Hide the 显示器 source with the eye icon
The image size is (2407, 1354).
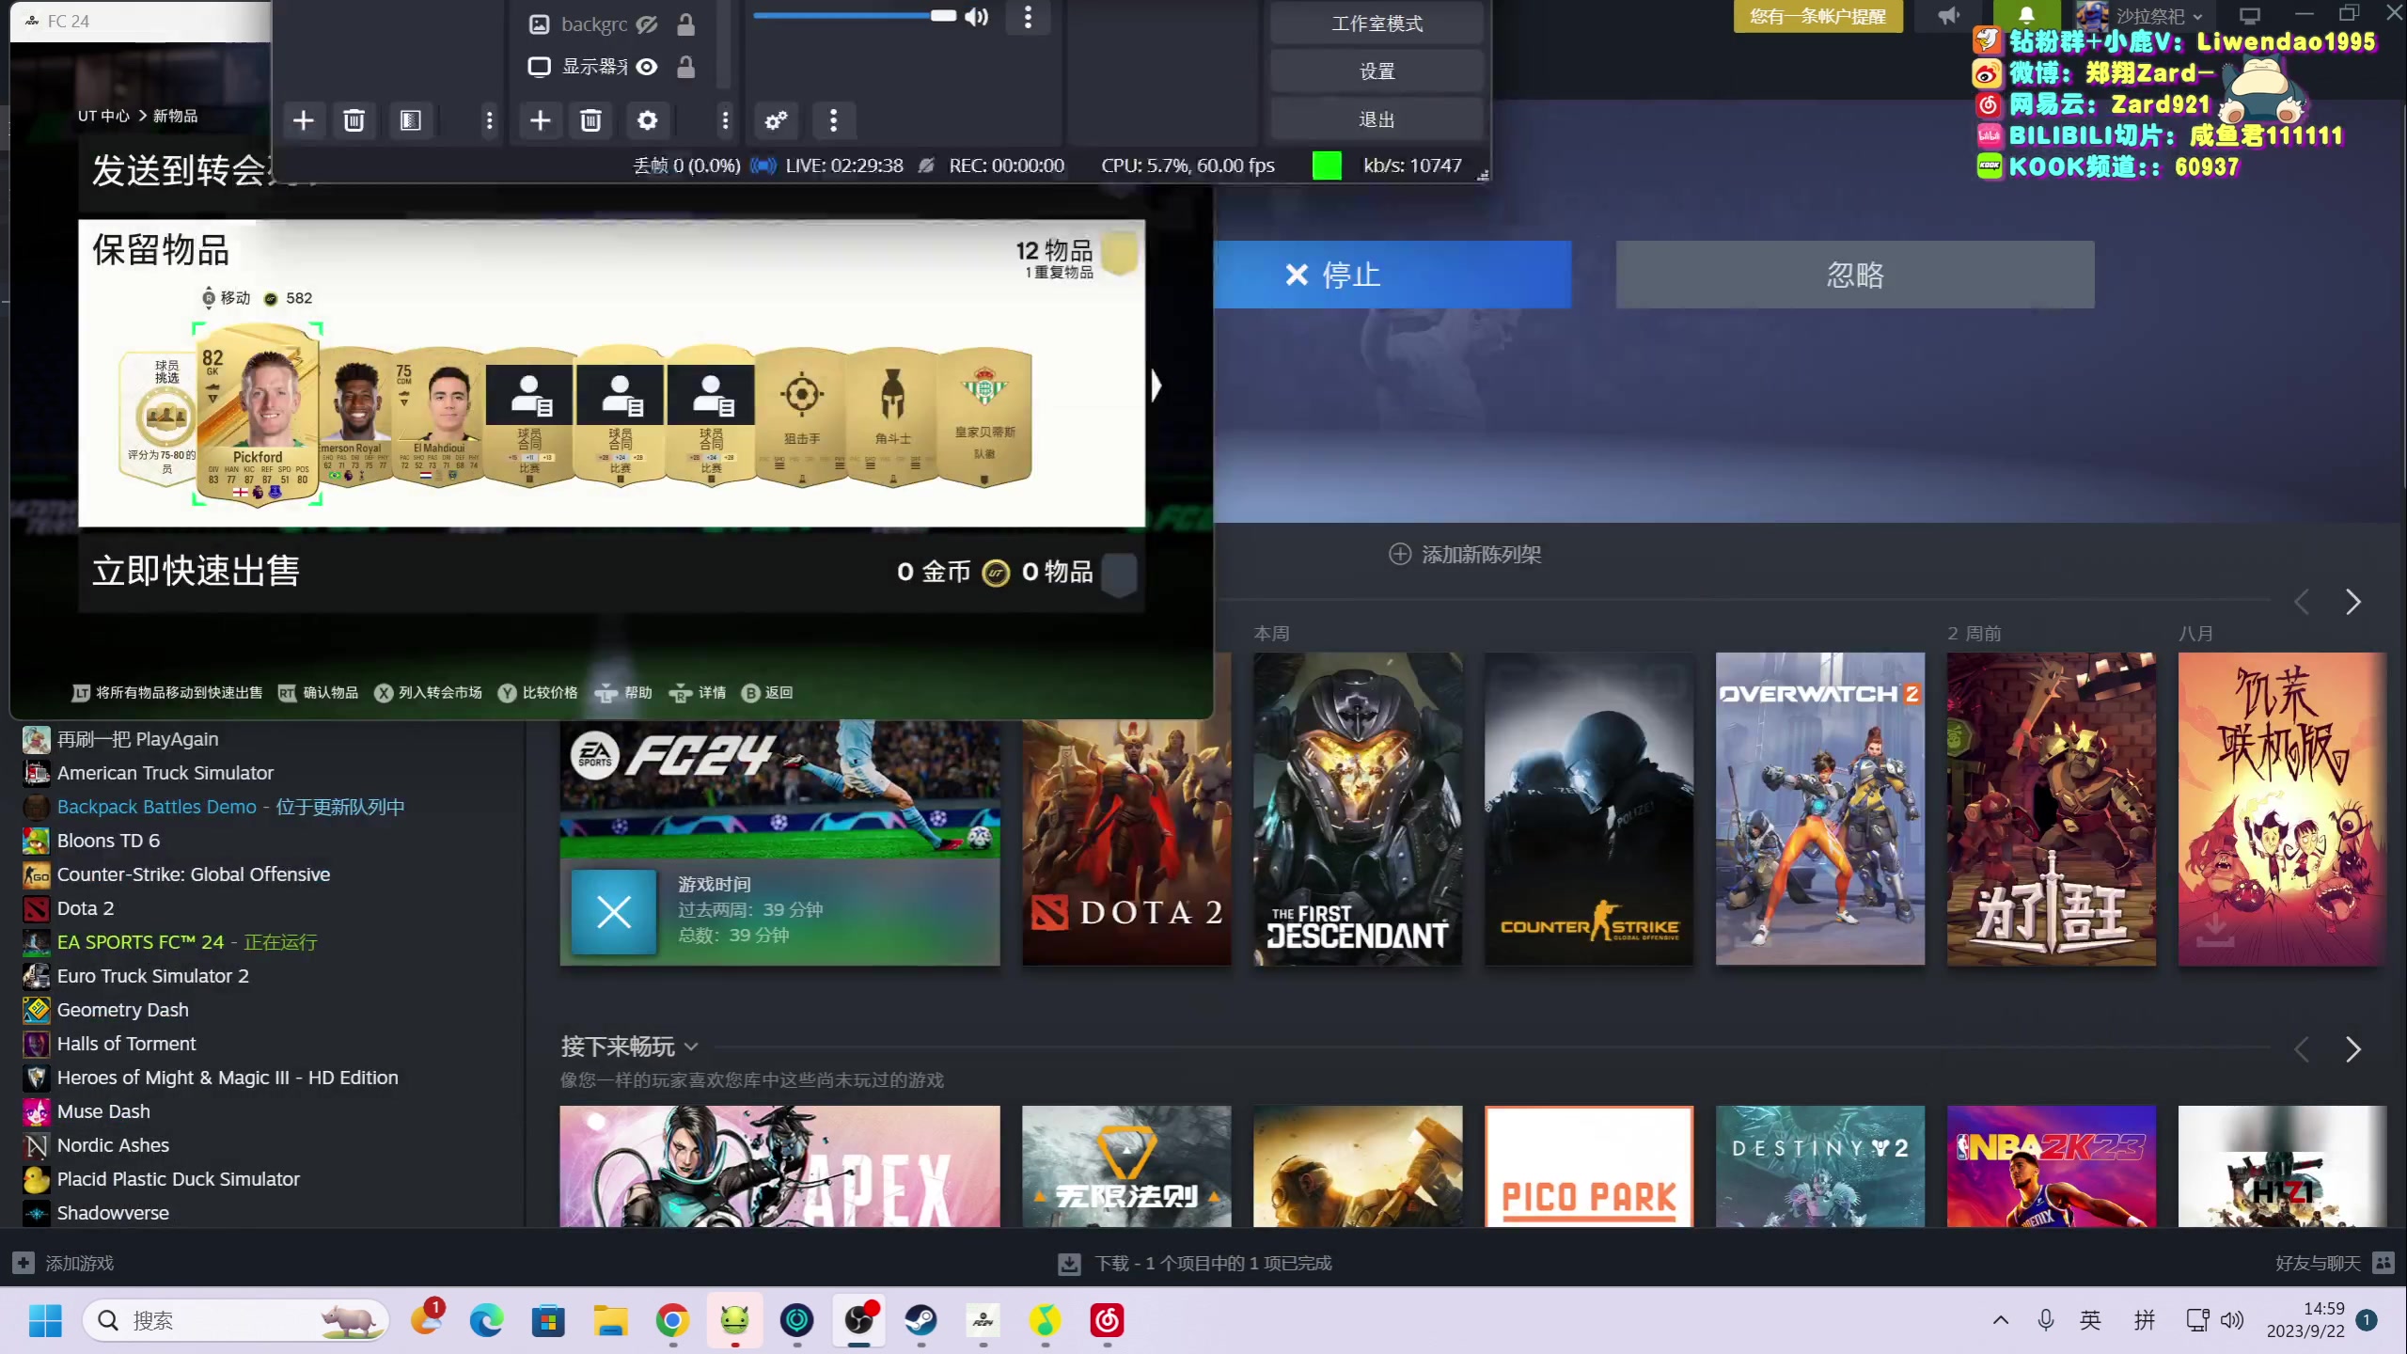[x=646, y=67]
